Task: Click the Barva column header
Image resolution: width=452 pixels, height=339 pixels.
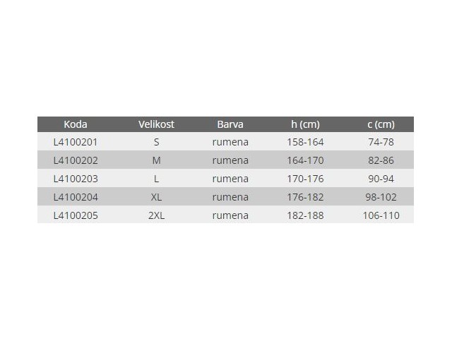Action: click(x=230, y=124)
